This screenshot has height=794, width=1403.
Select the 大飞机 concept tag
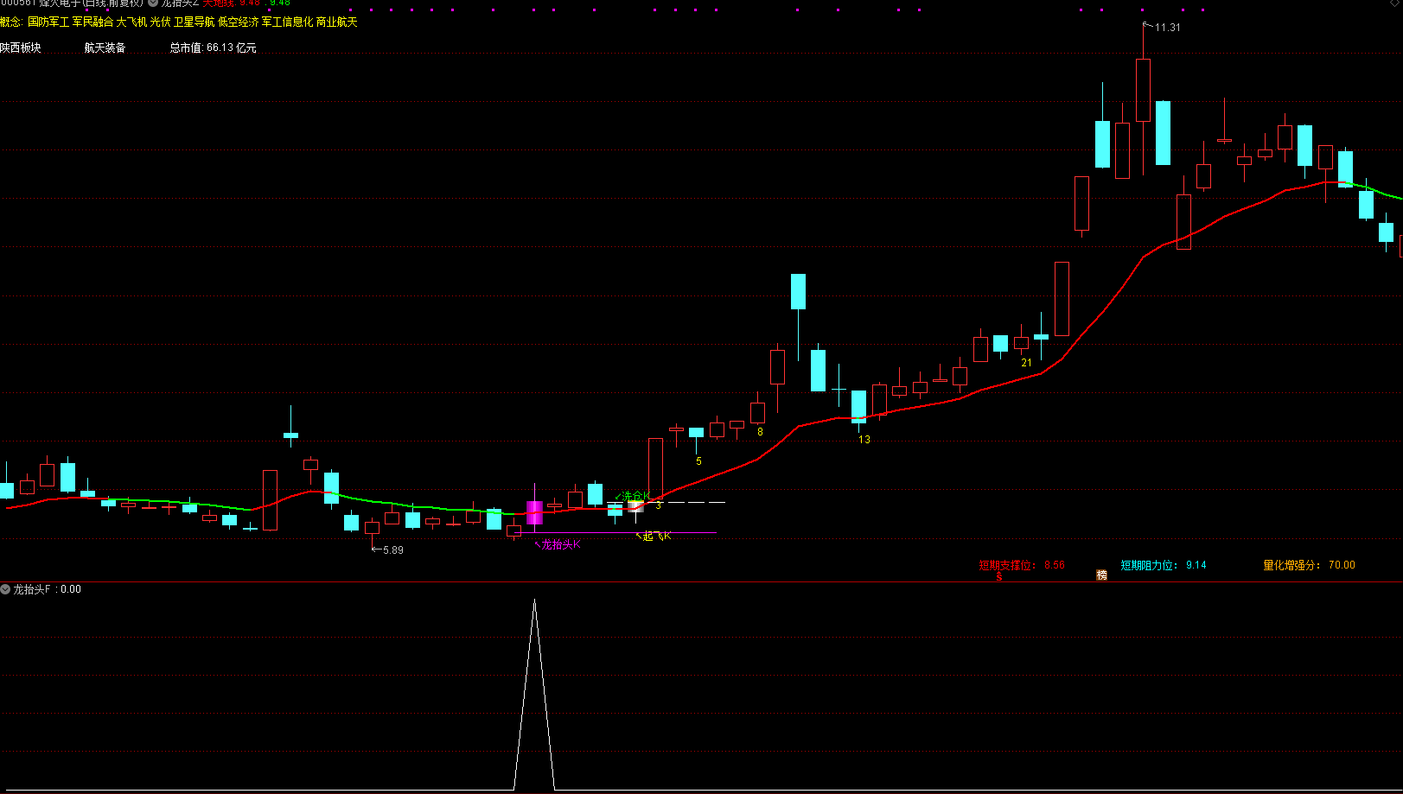click(x=131, y=22)
